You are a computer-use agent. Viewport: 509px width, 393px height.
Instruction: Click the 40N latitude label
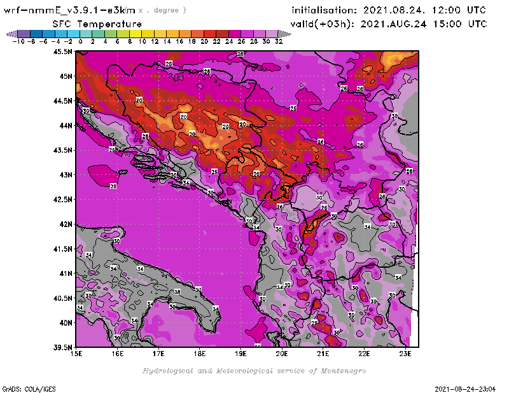point(66,322)
